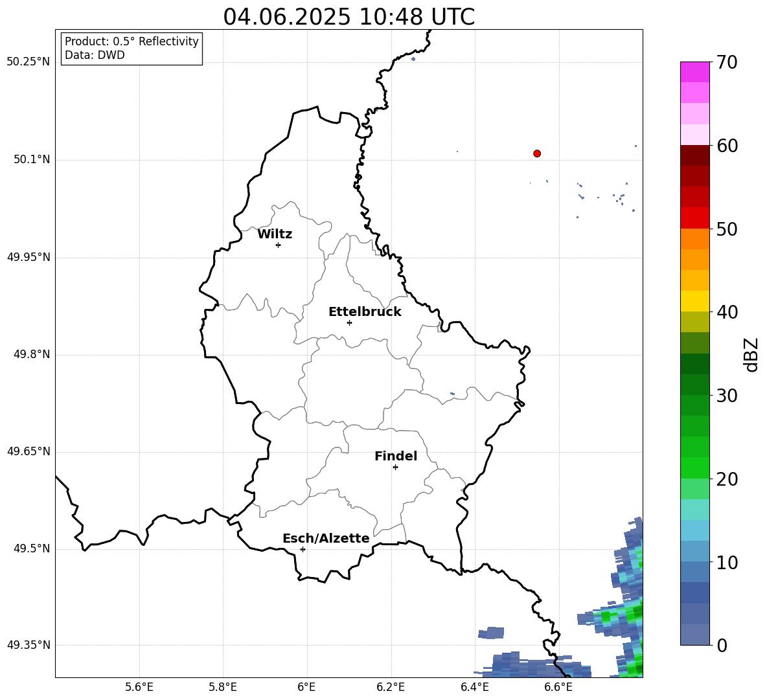Click the 49.65°N latitude label
Viewport: 767px width, 700px height.
point(29,451)
